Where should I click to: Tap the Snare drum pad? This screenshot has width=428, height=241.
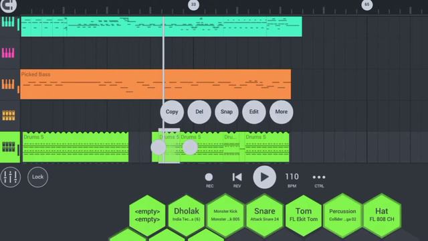click(x=265, y=216)
